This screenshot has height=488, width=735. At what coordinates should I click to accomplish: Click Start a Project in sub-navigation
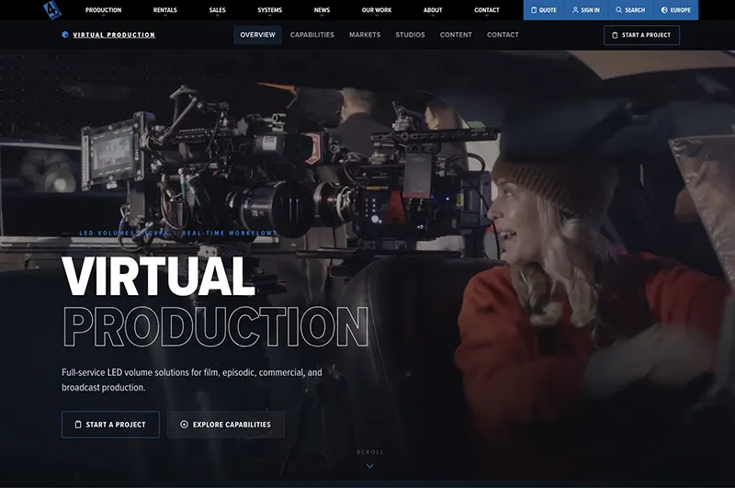[641, 35]
